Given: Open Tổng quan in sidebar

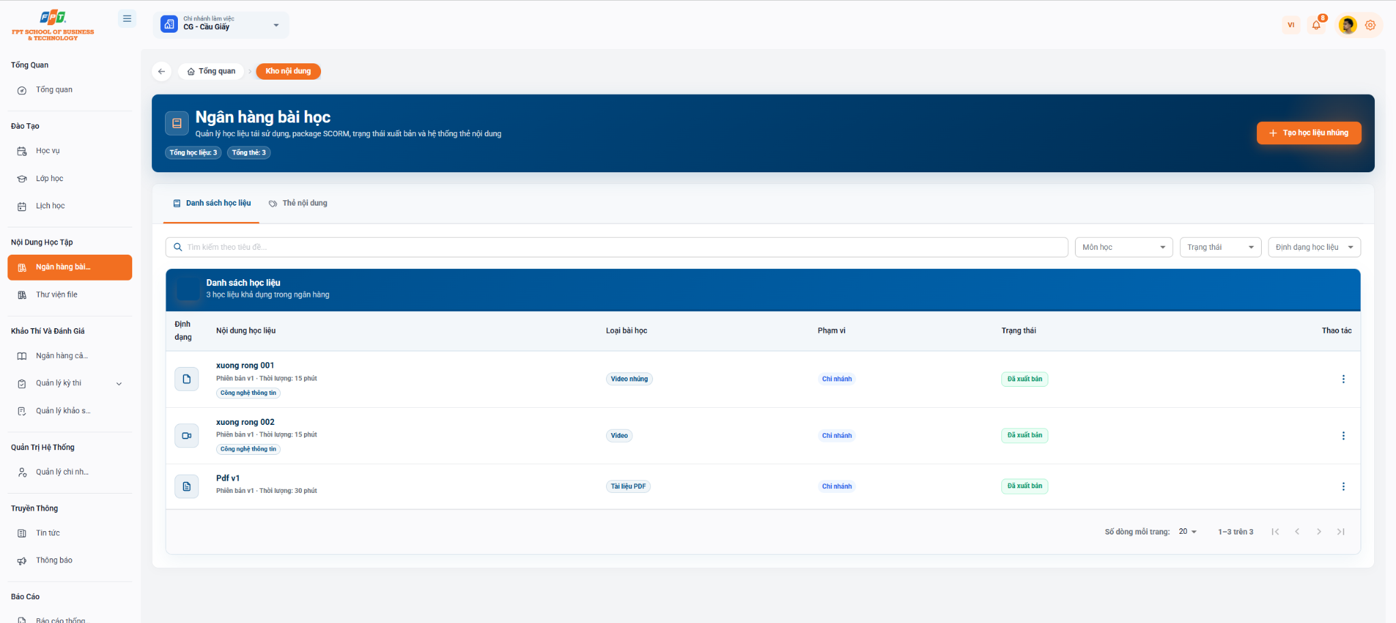Looking at the screenshot, I should click(70, 90).
